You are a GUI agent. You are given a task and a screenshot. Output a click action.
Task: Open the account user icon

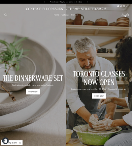[x=123, y=15]
